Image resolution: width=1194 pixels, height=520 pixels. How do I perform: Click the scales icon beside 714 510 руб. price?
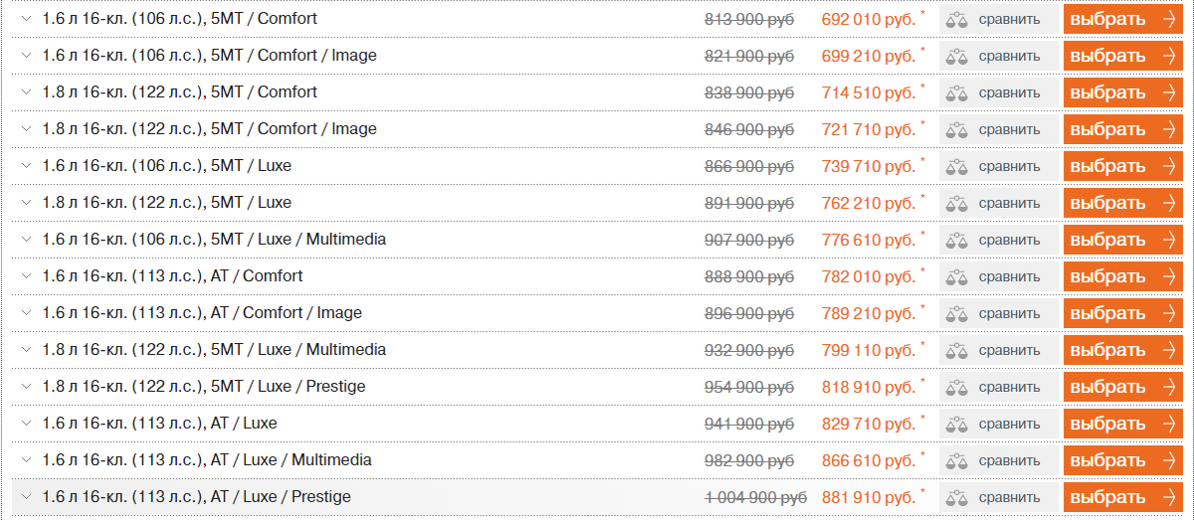coord(957,92)
